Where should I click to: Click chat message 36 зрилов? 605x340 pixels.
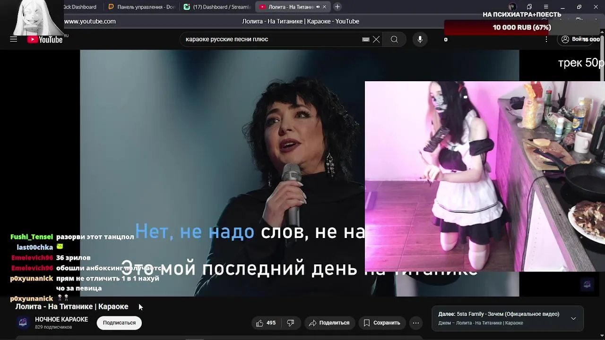click(73, 258)
